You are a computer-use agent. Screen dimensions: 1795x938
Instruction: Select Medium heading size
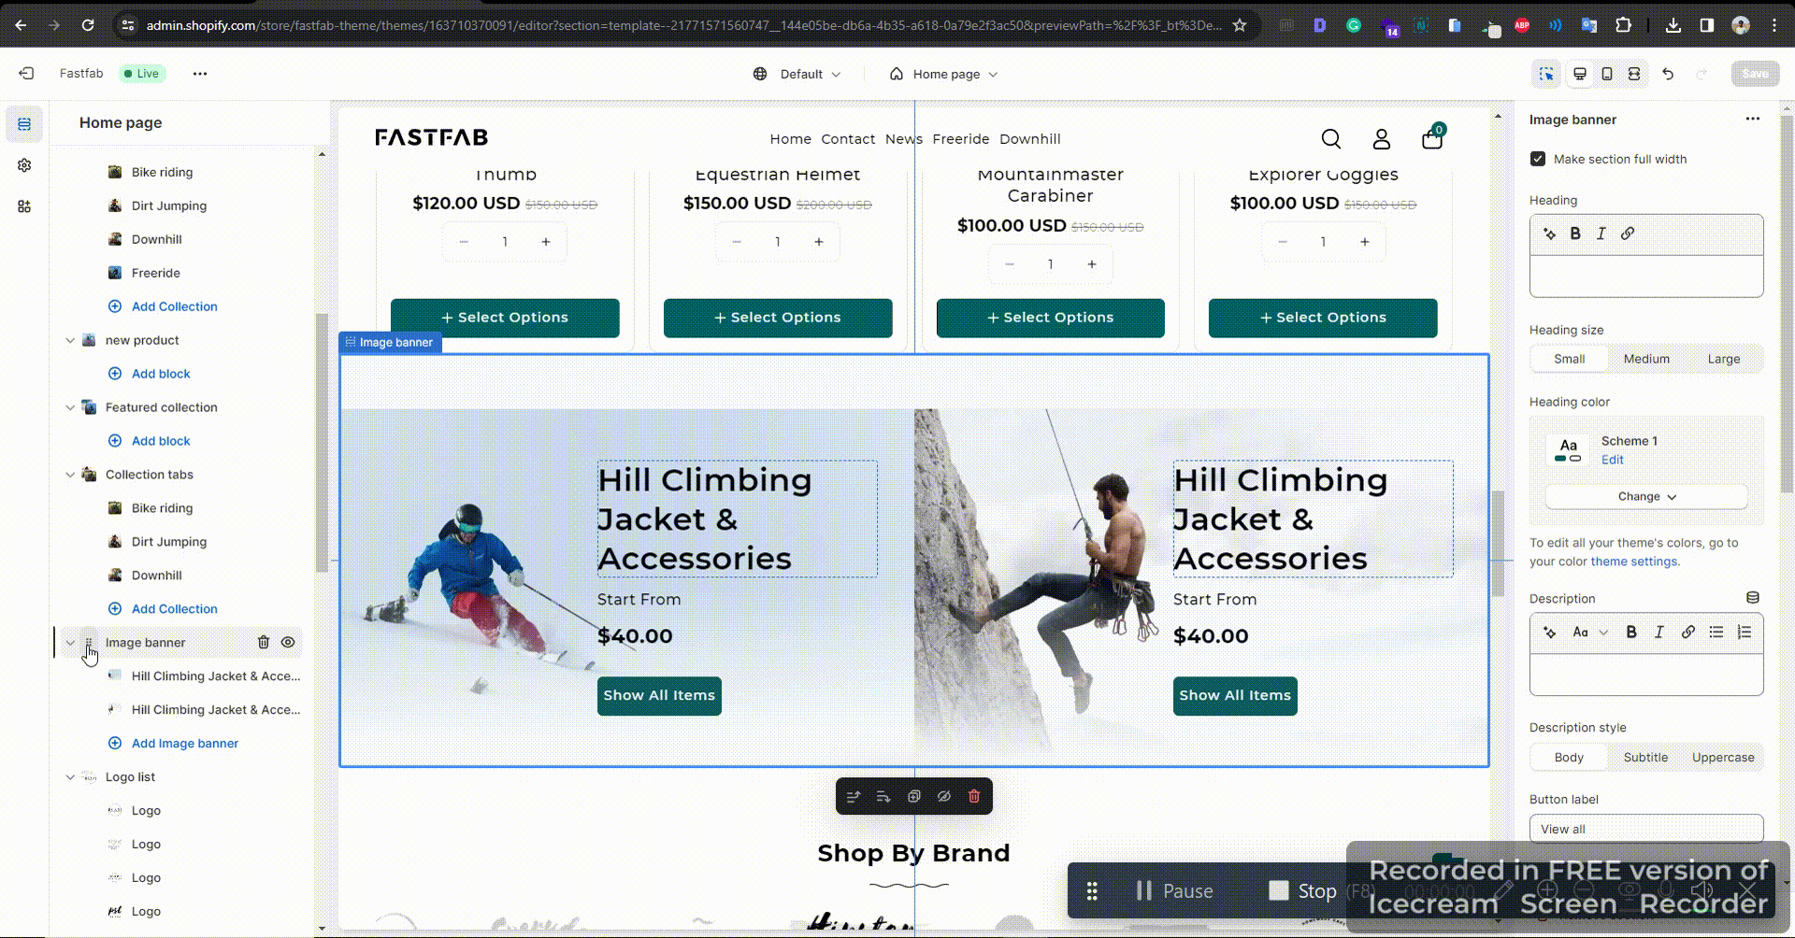coord(1646,359)
